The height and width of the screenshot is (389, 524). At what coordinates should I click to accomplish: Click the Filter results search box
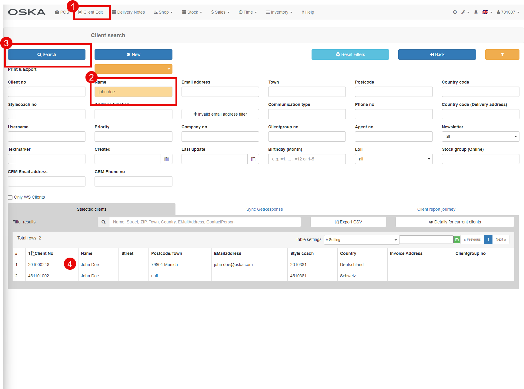[x=205, y=222]
